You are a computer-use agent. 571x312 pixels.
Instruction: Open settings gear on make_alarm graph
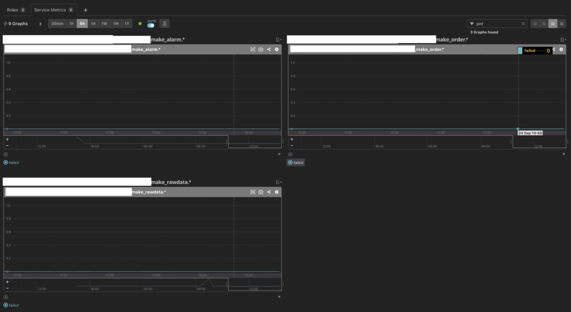(x=277, y=49)
